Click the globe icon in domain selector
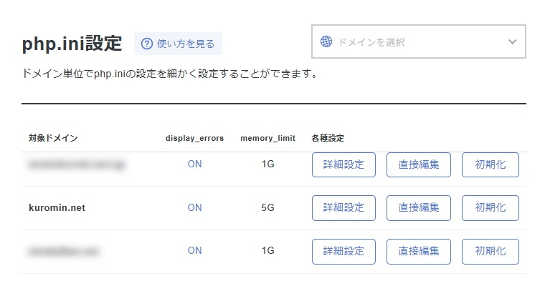The height and width of the screenshot is (286, 545). tap(326, 42)
